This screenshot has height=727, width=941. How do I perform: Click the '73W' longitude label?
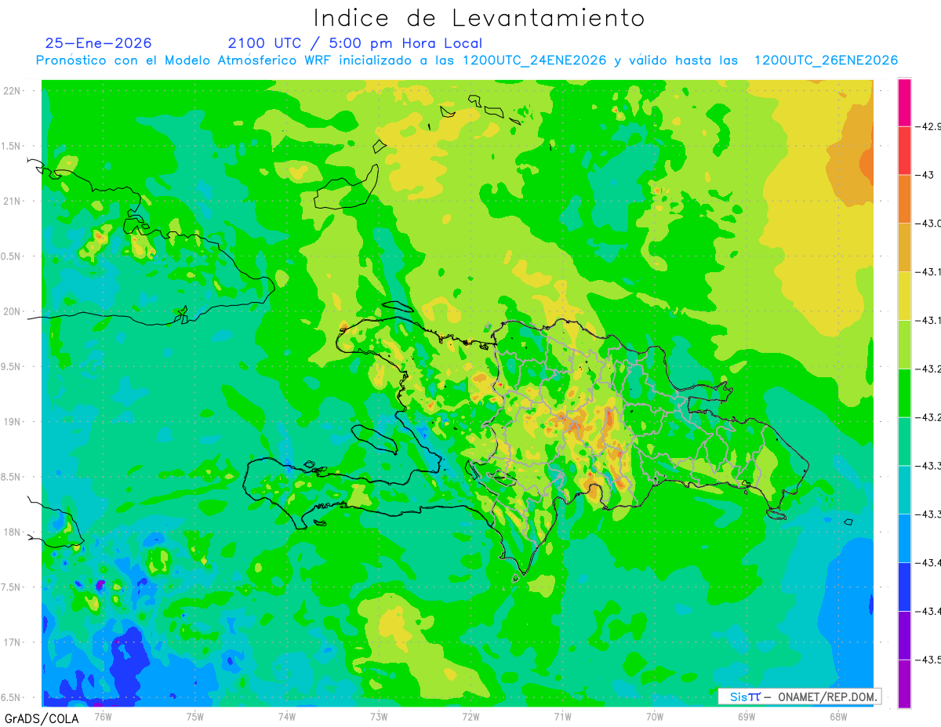[379, 716]
